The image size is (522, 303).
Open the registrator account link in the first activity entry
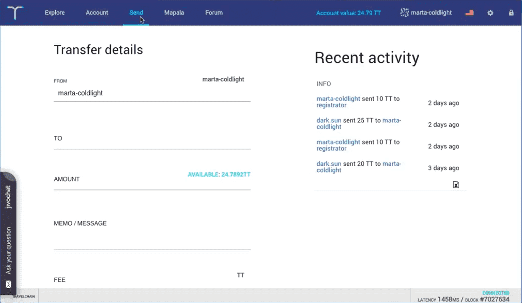pos(331,105)
